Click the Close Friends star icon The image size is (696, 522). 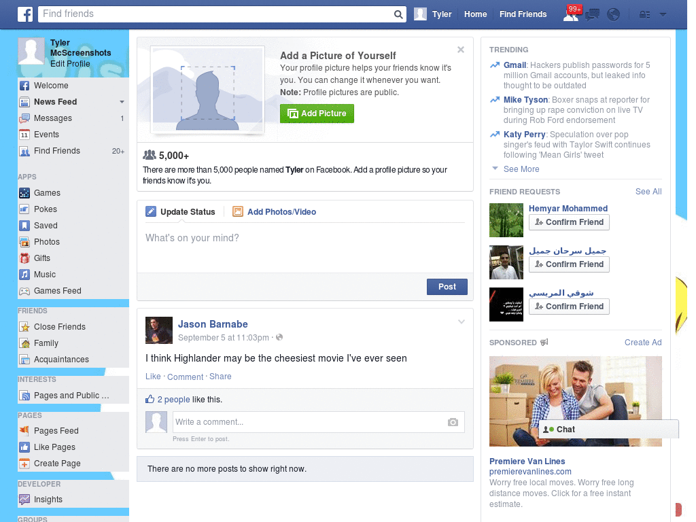pos(24,327)
